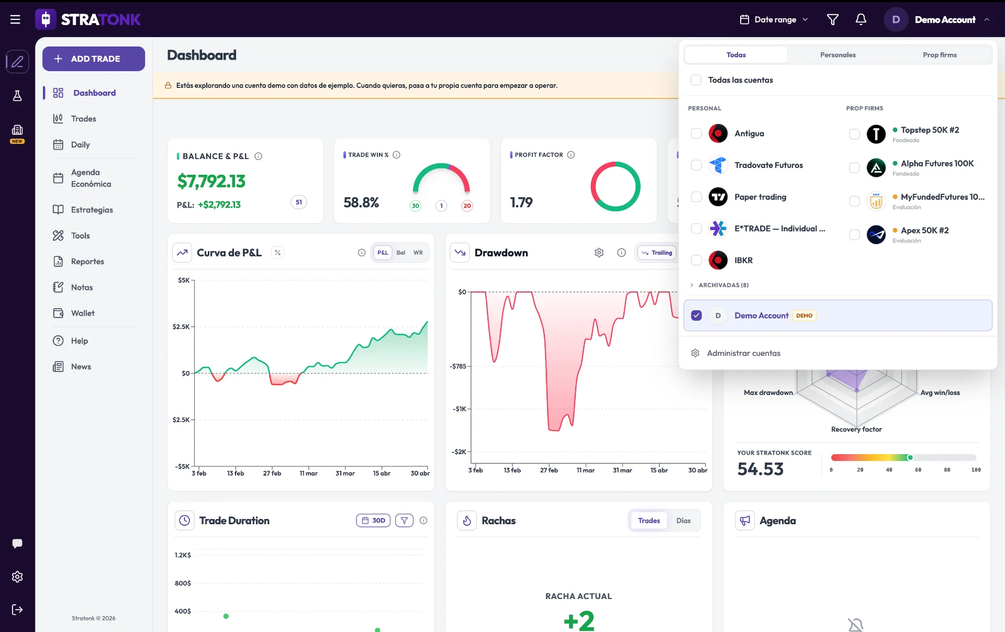1005x632 pixels.
Task: Open the hamburger menu icon
Action: [15, 19]
